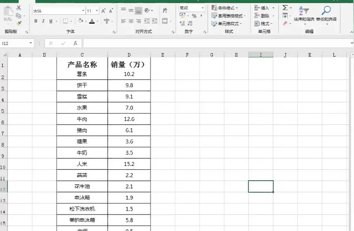Click the Decrease Indent icon
The width and height of the screenshot is (354, 231).
(147, 21)
